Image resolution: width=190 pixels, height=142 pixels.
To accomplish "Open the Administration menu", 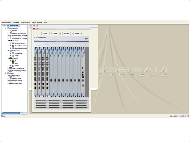I will 7,22.
